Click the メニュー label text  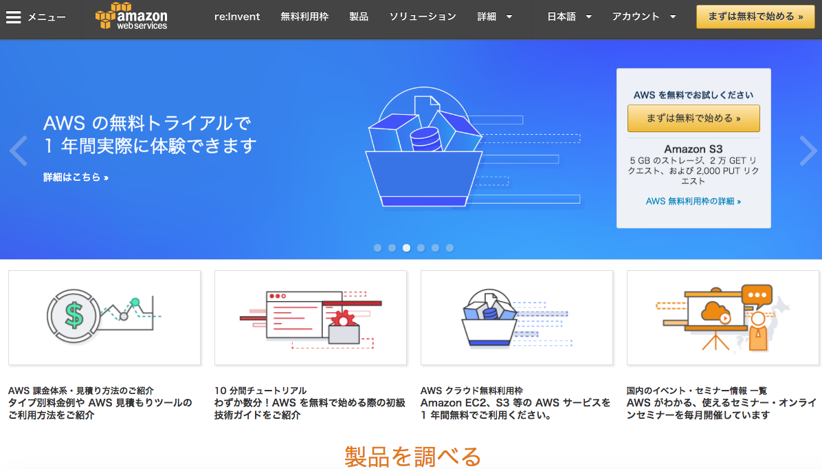tap(47, 17)
